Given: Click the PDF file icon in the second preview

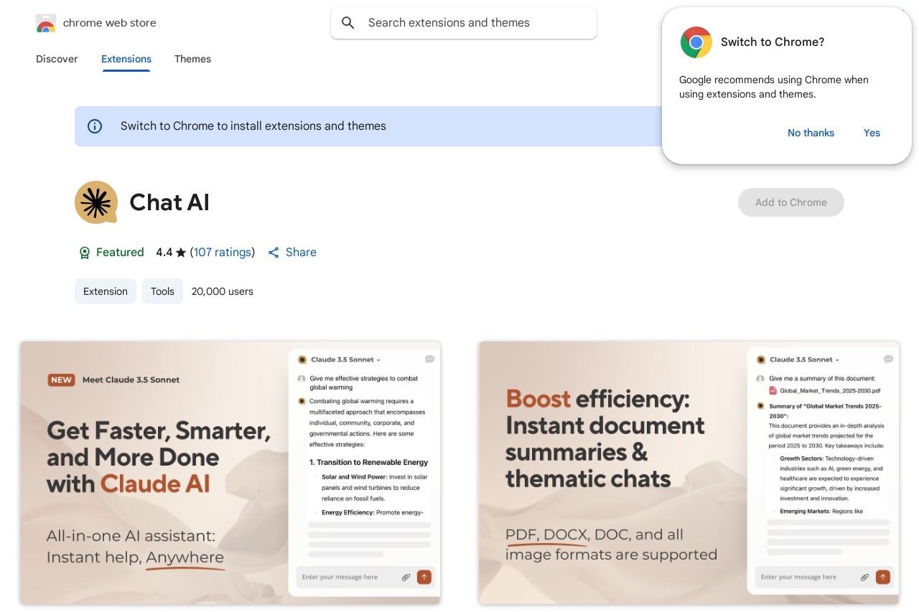Looking at the screenshot, I should (x=773, y=390).
